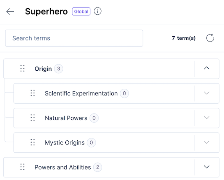Click the Powers and Abilities drag handle
224x180 pixels.
tap(22, 167)
